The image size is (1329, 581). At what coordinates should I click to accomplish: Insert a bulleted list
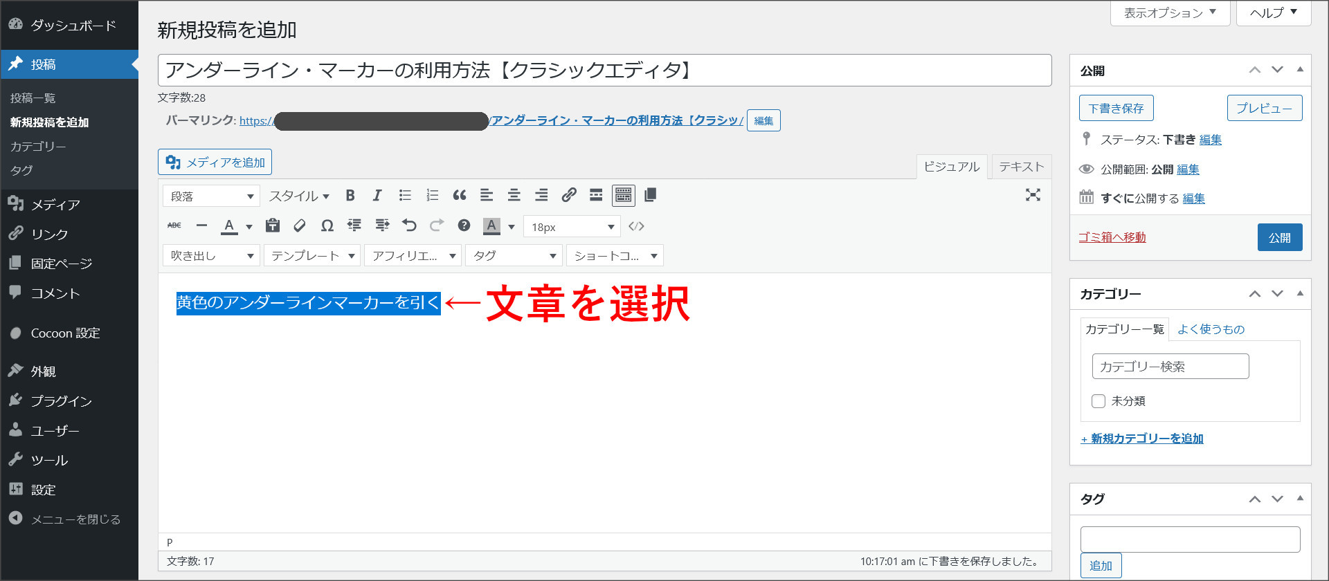tap(405, 196)
